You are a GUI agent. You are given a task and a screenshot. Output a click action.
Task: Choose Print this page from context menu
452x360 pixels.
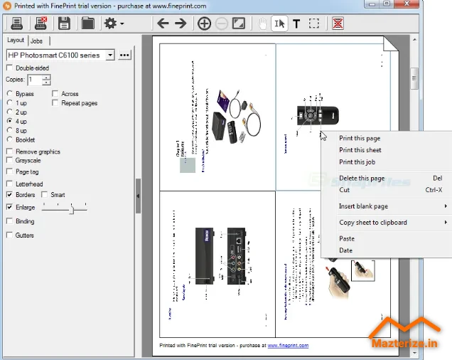coord(360,138)
